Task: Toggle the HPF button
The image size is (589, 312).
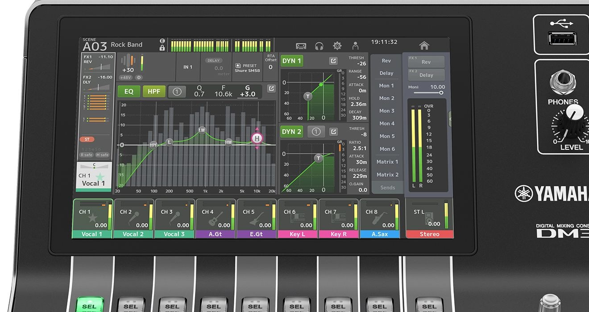Action: click(x=154, y=91)
